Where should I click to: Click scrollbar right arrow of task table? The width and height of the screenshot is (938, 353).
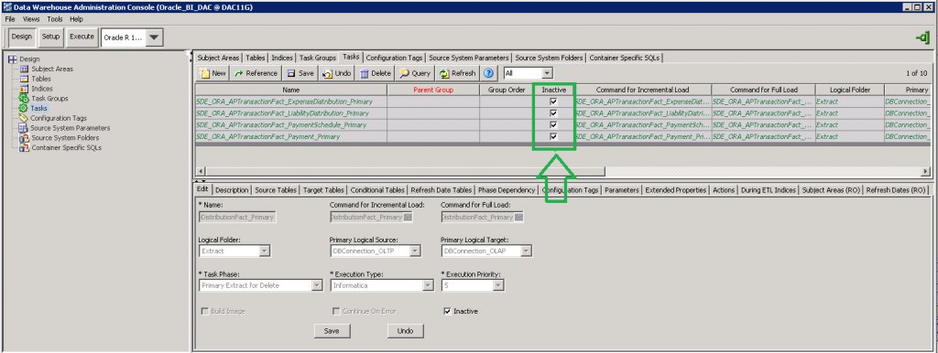point(926,171)
